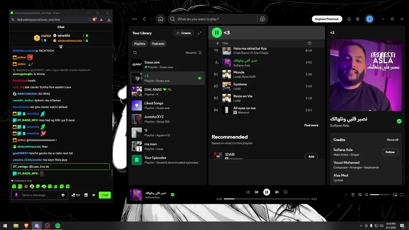Click the Find more link
409x230 pixels.
(x=311, y=125)
